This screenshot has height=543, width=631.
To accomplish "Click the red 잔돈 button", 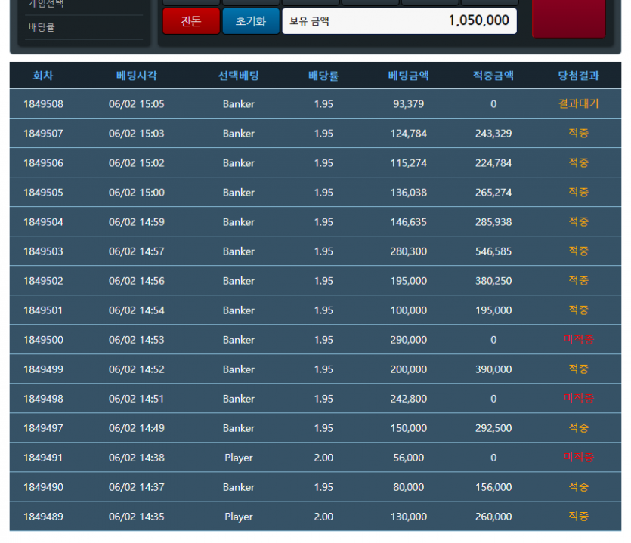I will coord(191,21).
